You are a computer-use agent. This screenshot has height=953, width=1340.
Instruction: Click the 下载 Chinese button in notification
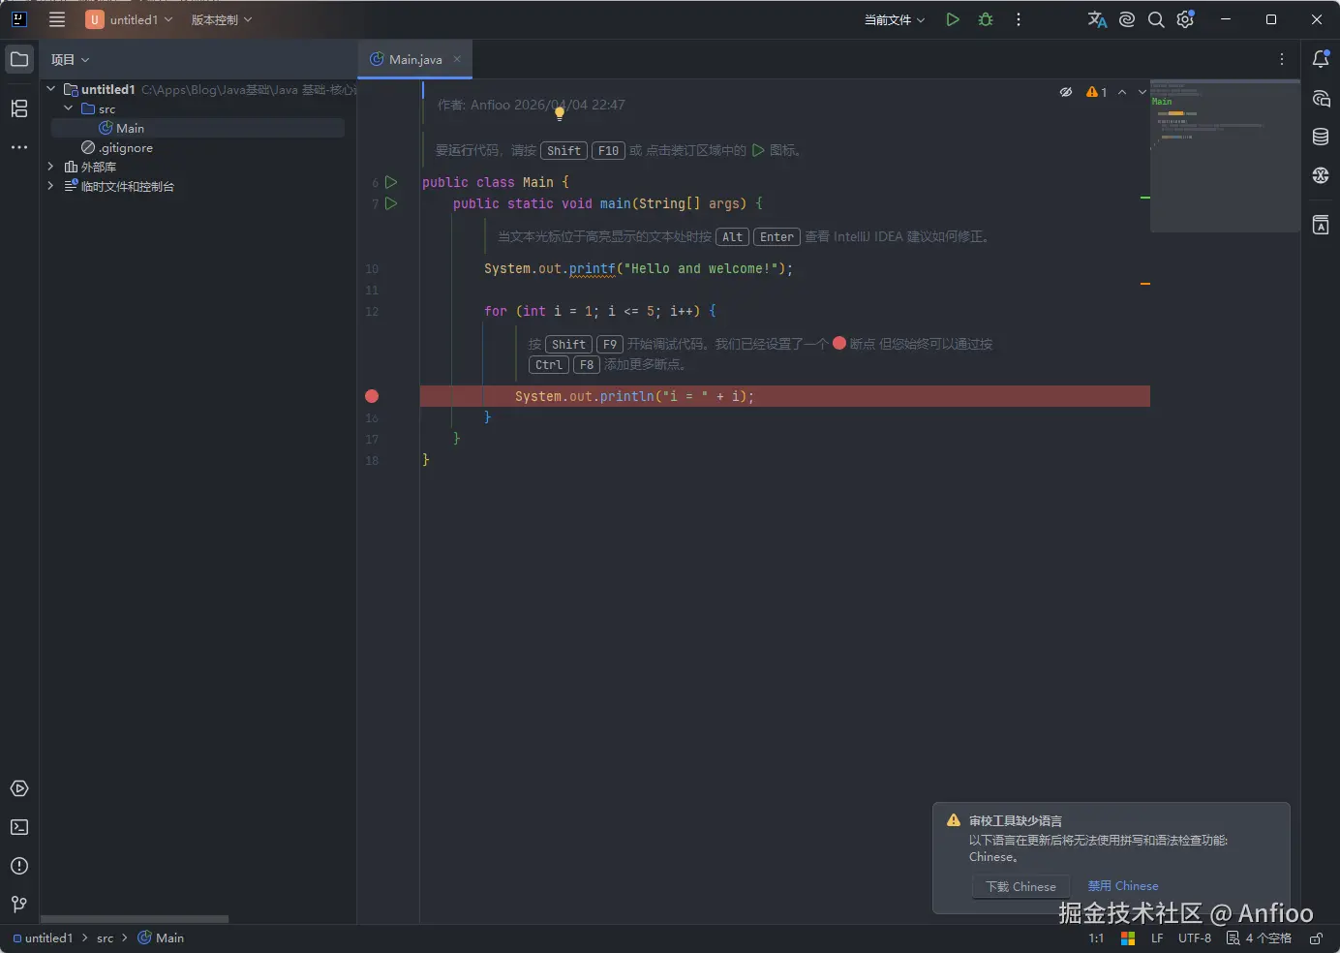pos(1020,886)
